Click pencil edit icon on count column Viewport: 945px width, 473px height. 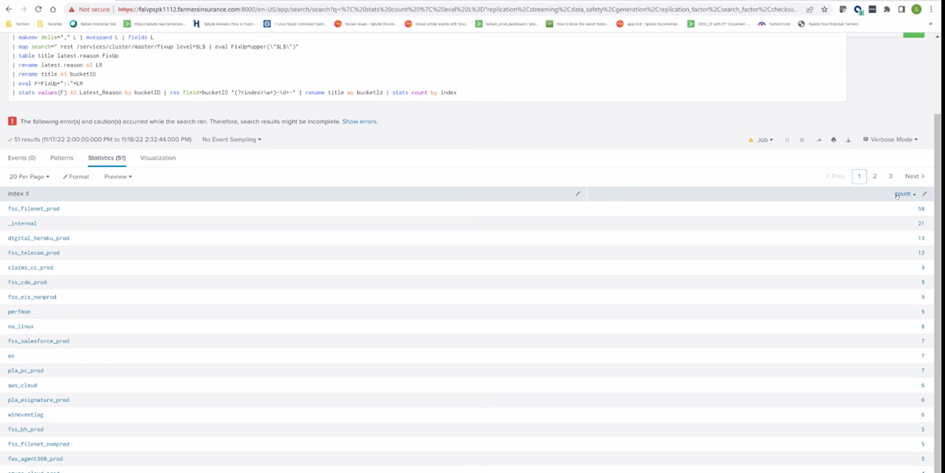pyautogui.click(x=925, y=194)
